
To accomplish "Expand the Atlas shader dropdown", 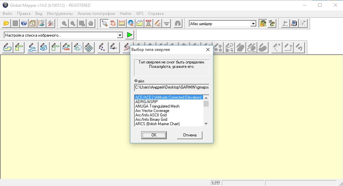I will (x=253, y=23).
